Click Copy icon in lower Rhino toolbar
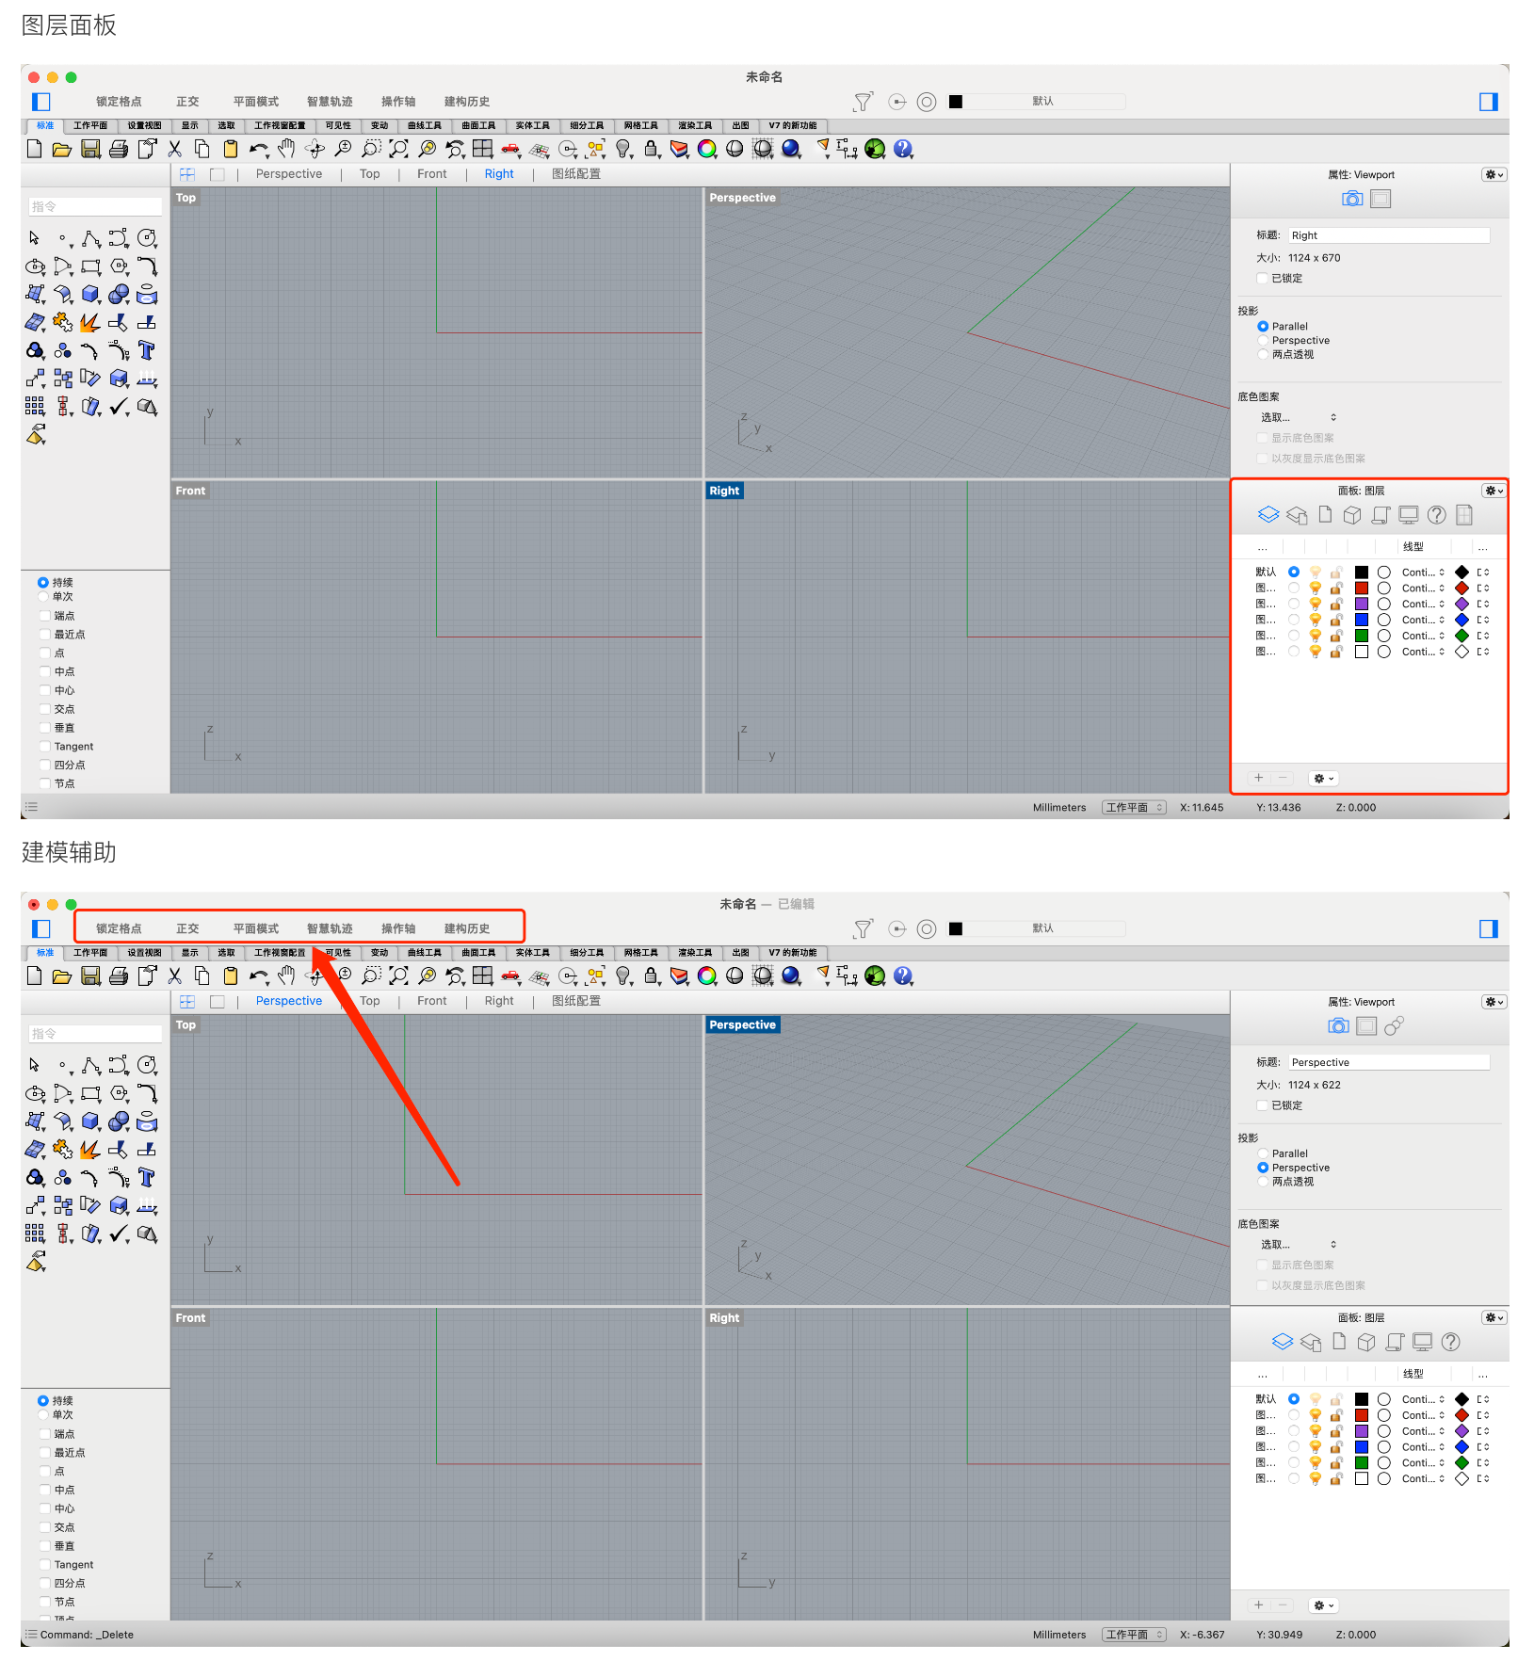Viewport: 1518px width, 1661px height. tap(202, 976)
